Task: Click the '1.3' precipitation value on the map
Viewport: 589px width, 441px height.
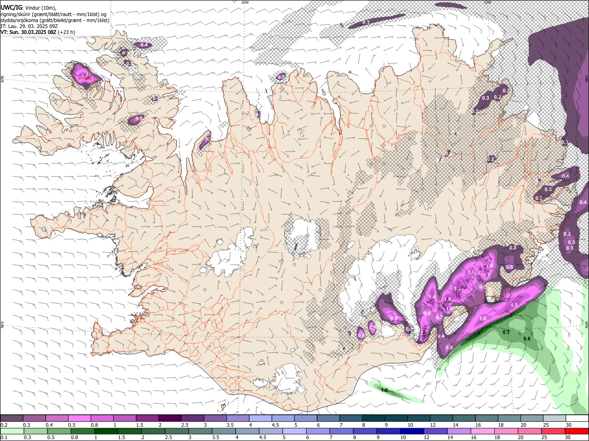Action: [514, 305]
